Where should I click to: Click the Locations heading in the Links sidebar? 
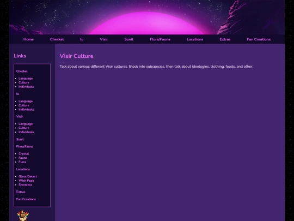pos(23,169)
